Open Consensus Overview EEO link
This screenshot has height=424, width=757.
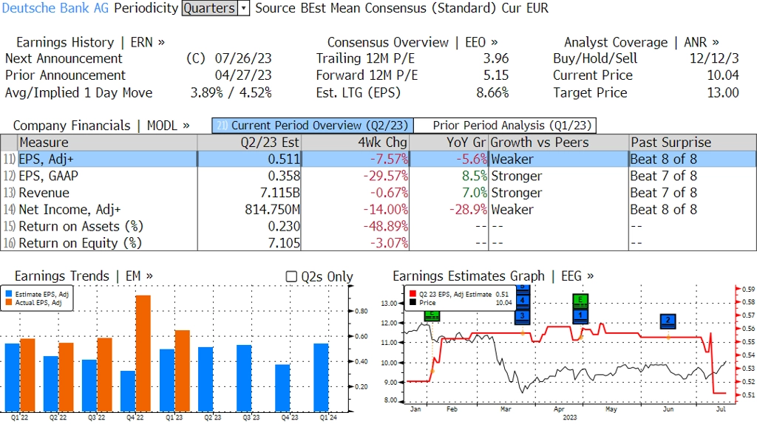(413, 42)
